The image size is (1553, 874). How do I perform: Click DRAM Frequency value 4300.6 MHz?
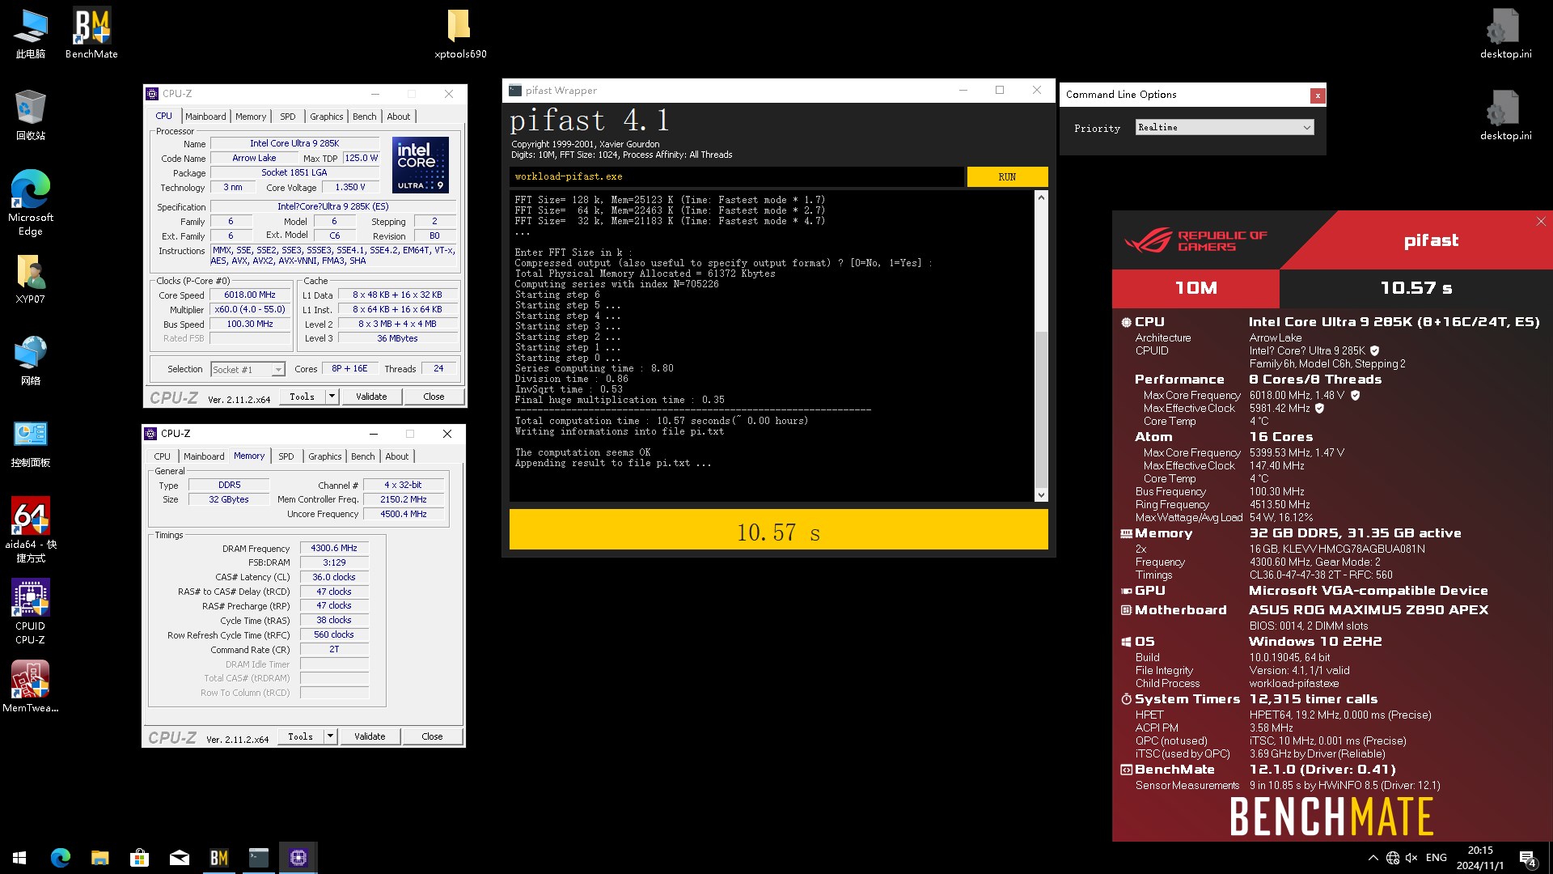click(334, 548)
